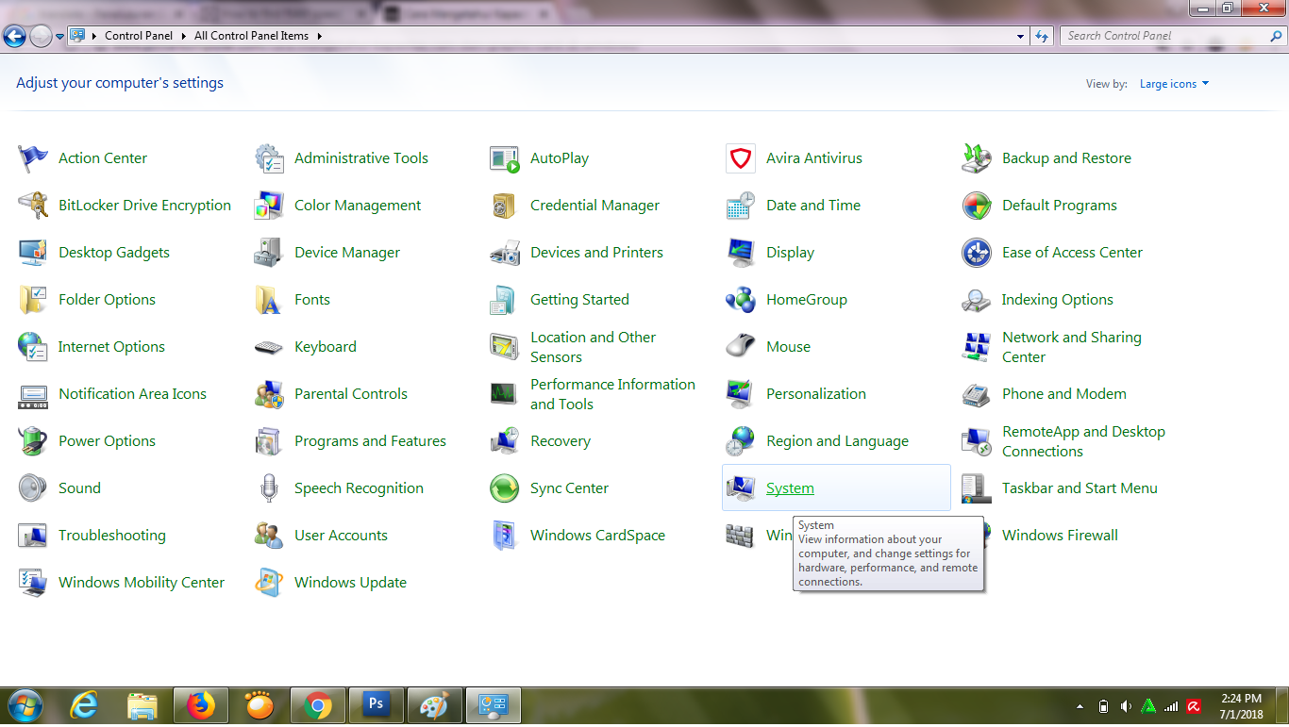Screen dimensions: 1289x727
Task: Click the Keyboard icon
Action: point(269,347)
